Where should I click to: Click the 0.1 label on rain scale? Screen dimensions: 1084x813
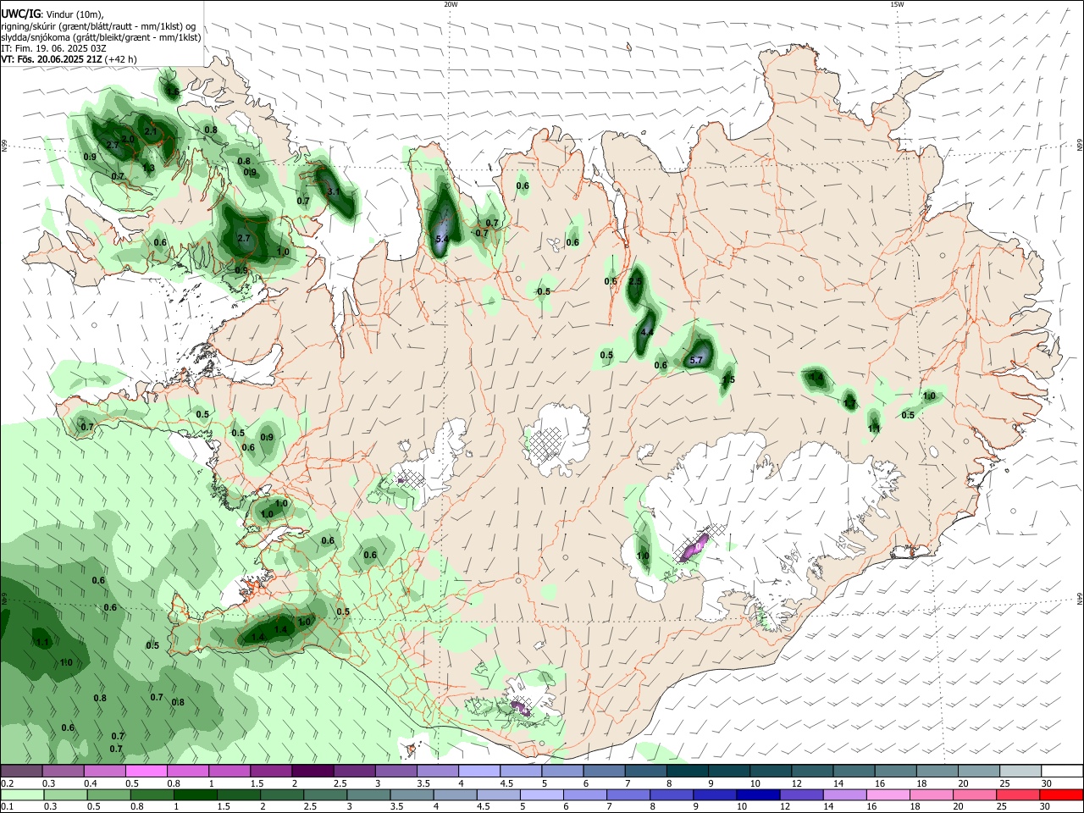(8, 806)
